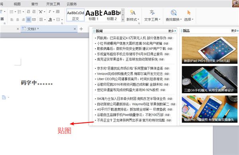Click 更多 link in 新品 panel
This screenshot has width=239, height=155.
pyautogui.click(x=235, y=31)
